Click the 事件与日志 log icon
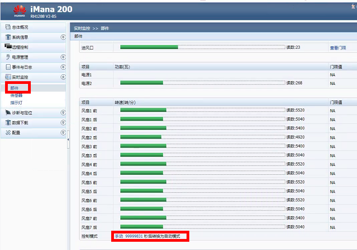 8,67
